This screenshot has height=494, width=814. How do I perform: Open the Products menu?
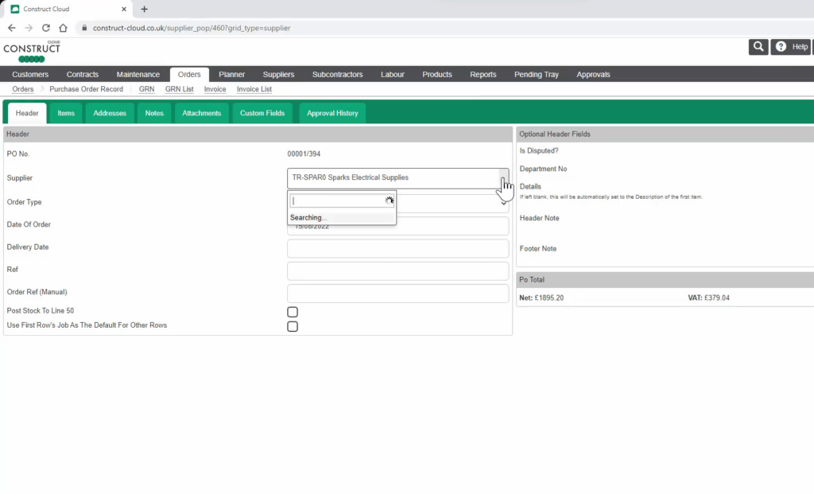(x=437, y=74)
